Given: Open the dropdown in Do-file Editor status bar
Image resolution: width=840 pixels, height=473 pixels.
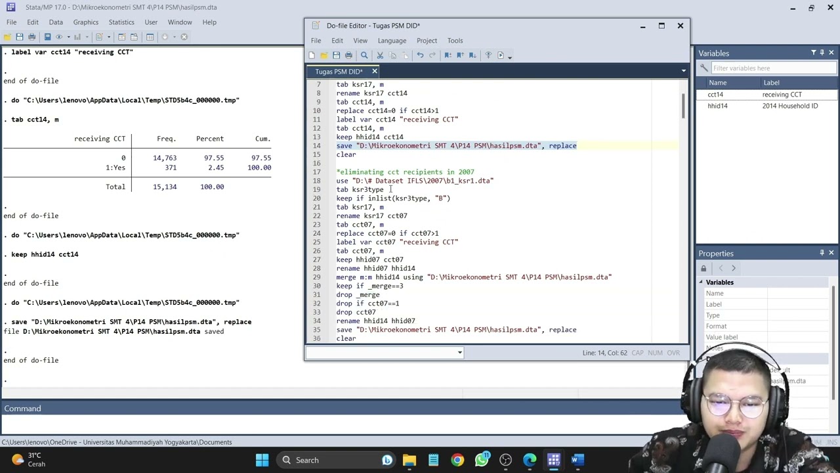Looking at the screenshot, I should [x=459, y=353].
